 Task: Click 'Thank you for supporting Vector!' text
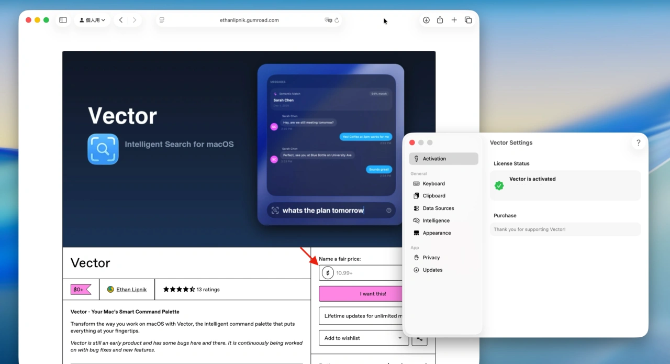(x=529, y=229)
